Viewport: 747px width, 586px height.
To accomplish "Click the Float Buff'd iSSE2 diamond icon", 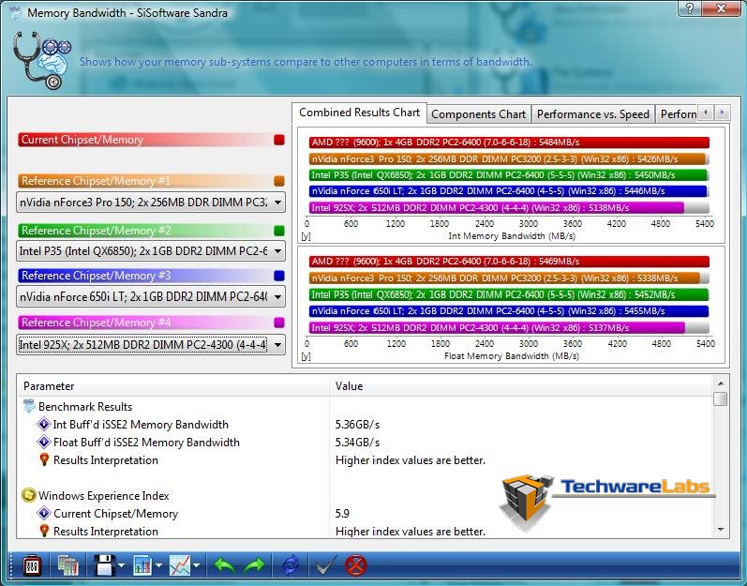I will [x=44, y=442].
